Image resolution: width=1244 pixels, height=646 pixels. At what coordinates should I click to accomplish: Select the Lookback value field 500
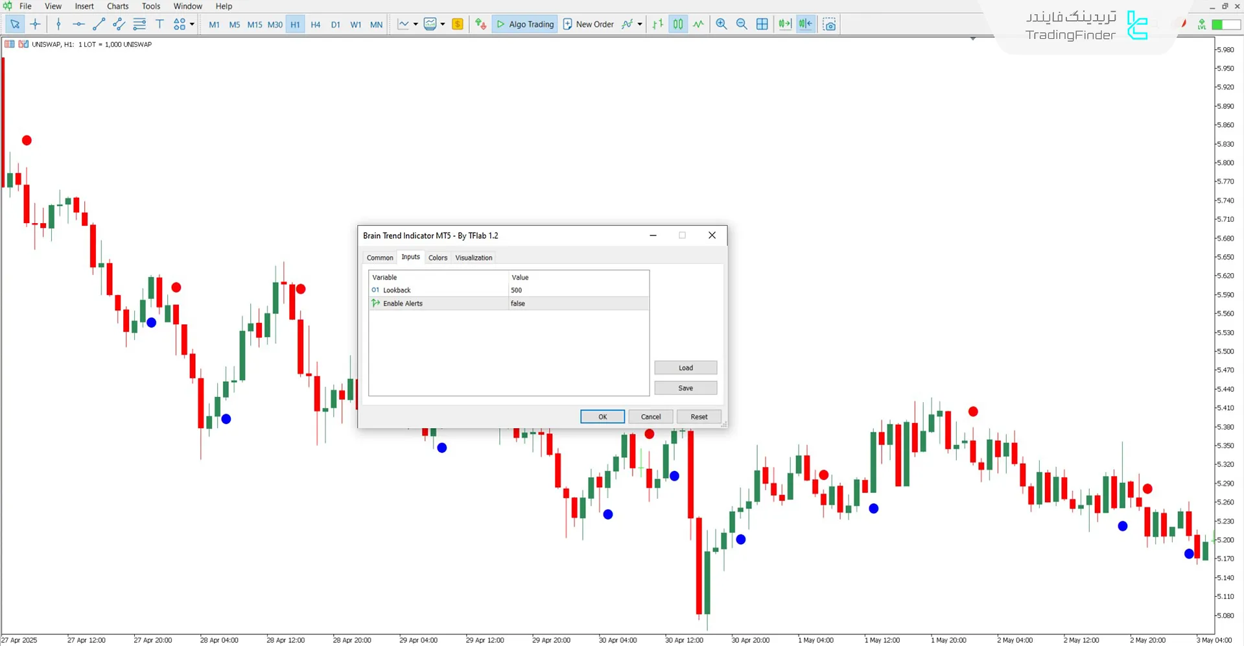coord(577,290)
